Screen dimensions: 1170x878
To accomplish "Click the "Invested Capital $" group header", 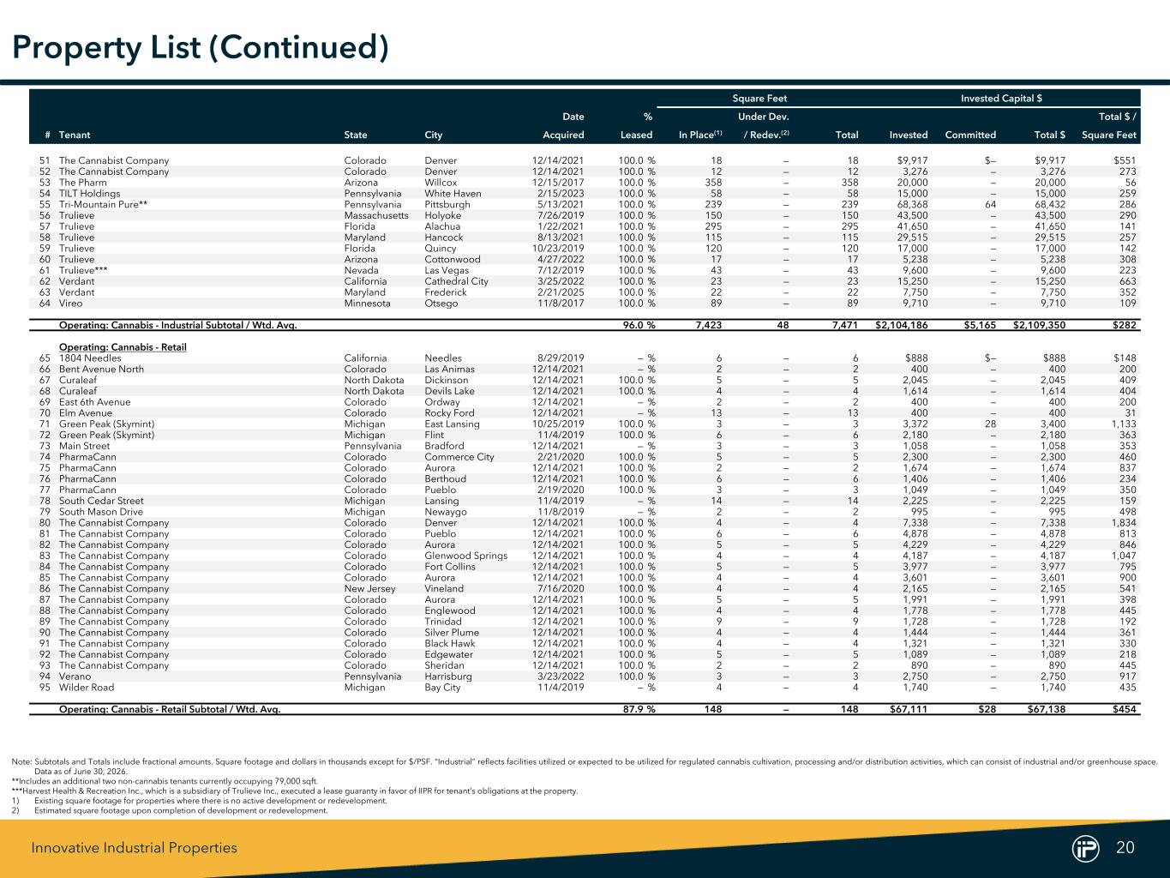I will coord(1001,99).
